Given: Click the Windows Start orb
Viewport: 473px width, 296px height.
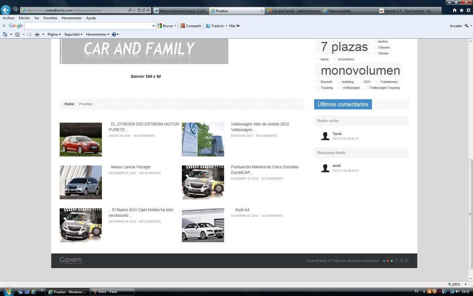Looking at the screenshot, I should 8,291.
